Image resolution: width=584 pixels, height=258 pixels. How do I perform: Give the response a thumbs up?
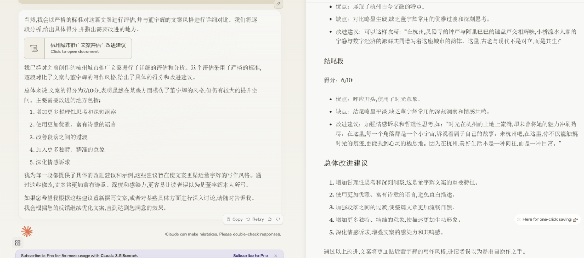click(270, 219)
